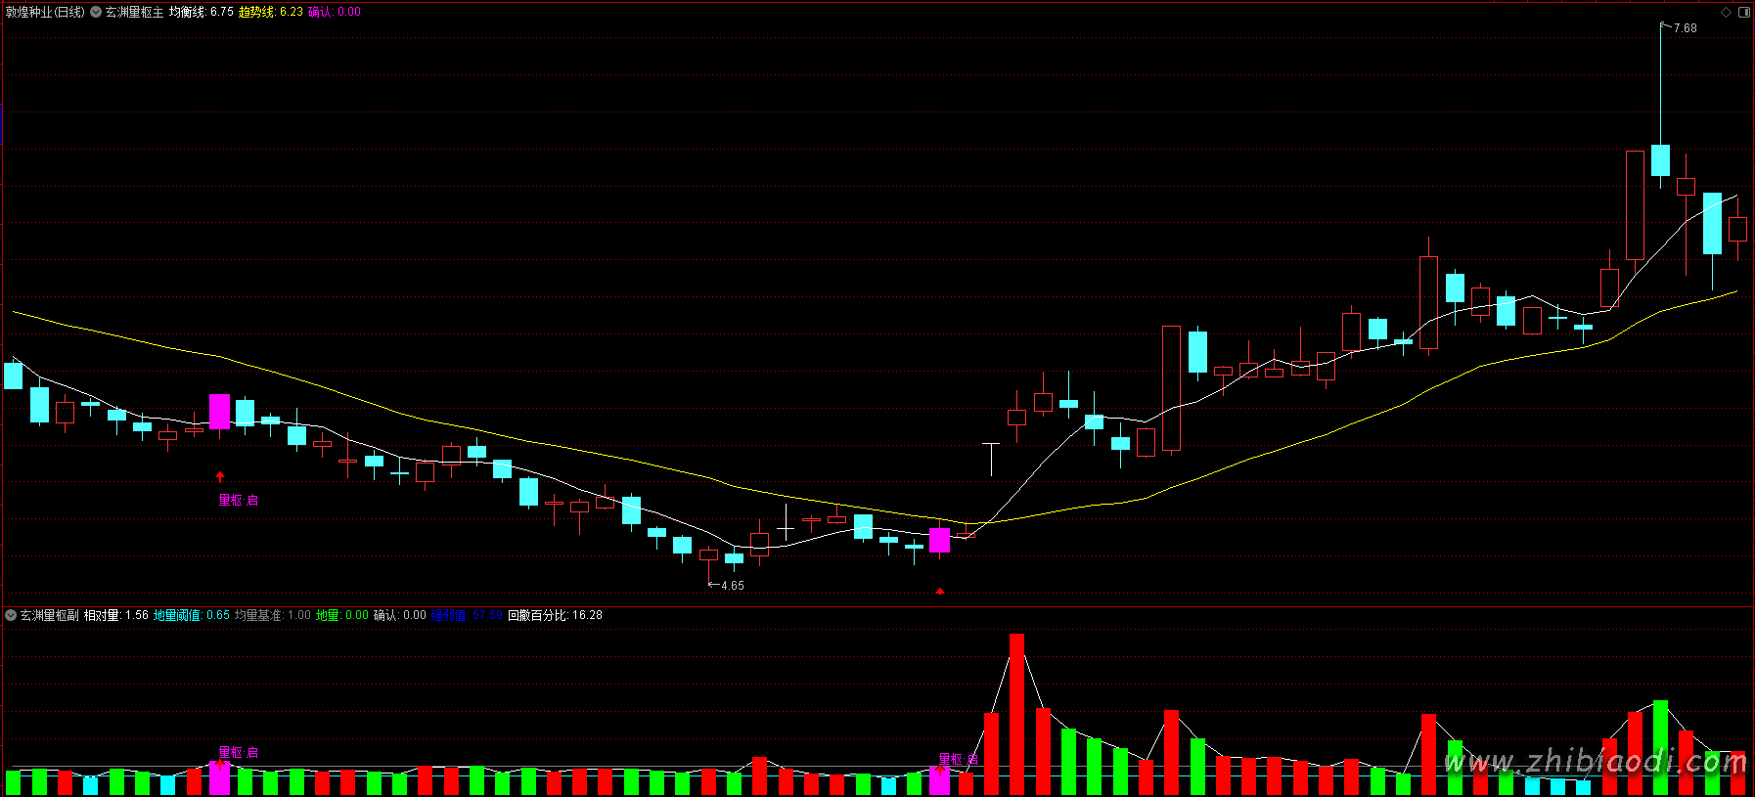Click the 7.68 high price marker

pos(1686,28)
